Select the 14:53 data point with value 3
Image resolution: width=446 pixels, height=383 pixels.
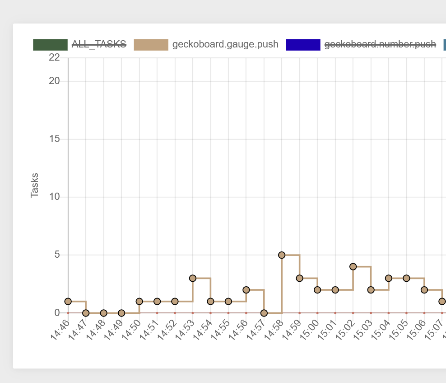(193, 278)
